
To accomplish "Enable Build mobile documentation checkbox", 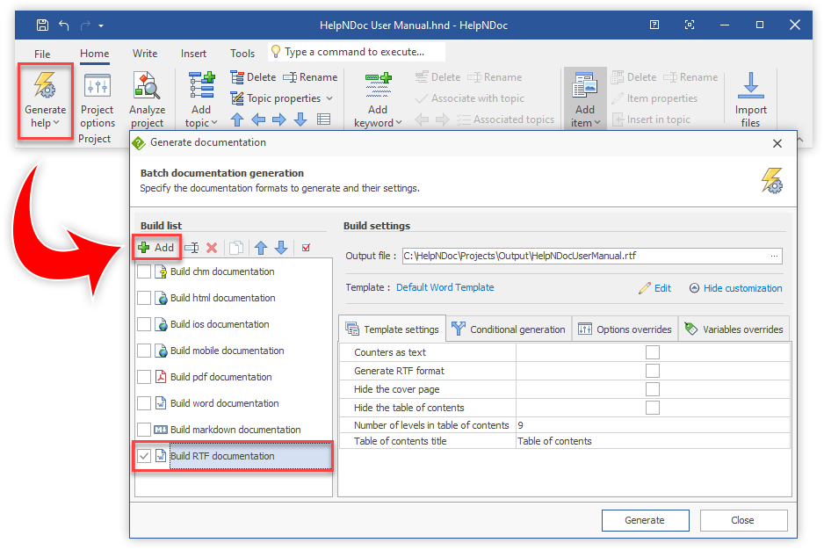I will pos(144,351).
